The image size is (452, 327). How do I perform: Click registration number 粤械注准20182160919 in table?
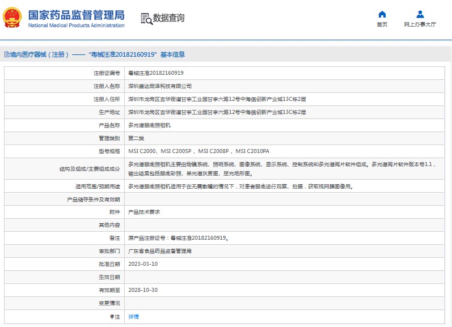point(155,73)
